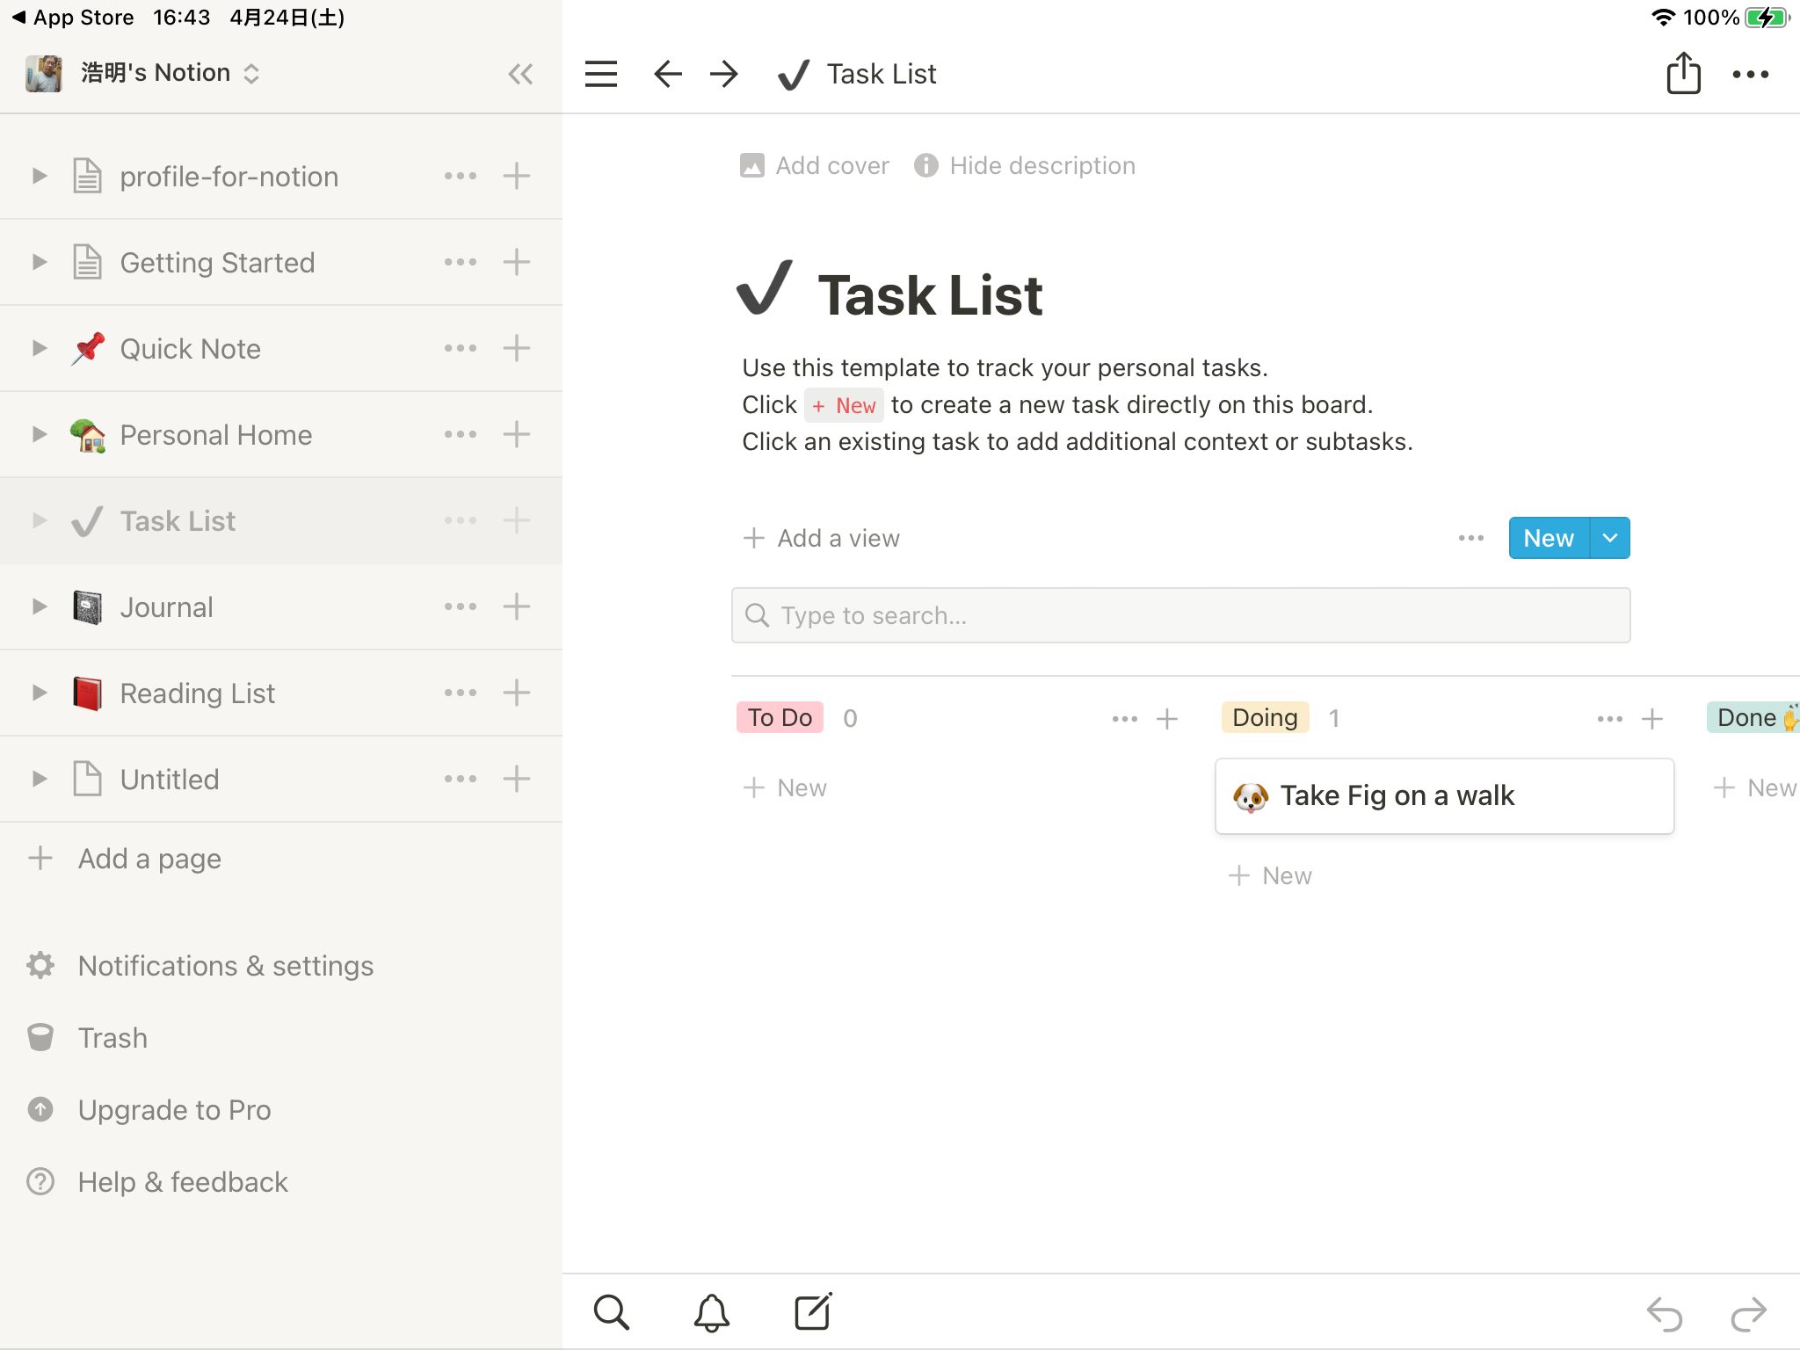Open Doing column options ellipsis

click(x=1610, y=719)
